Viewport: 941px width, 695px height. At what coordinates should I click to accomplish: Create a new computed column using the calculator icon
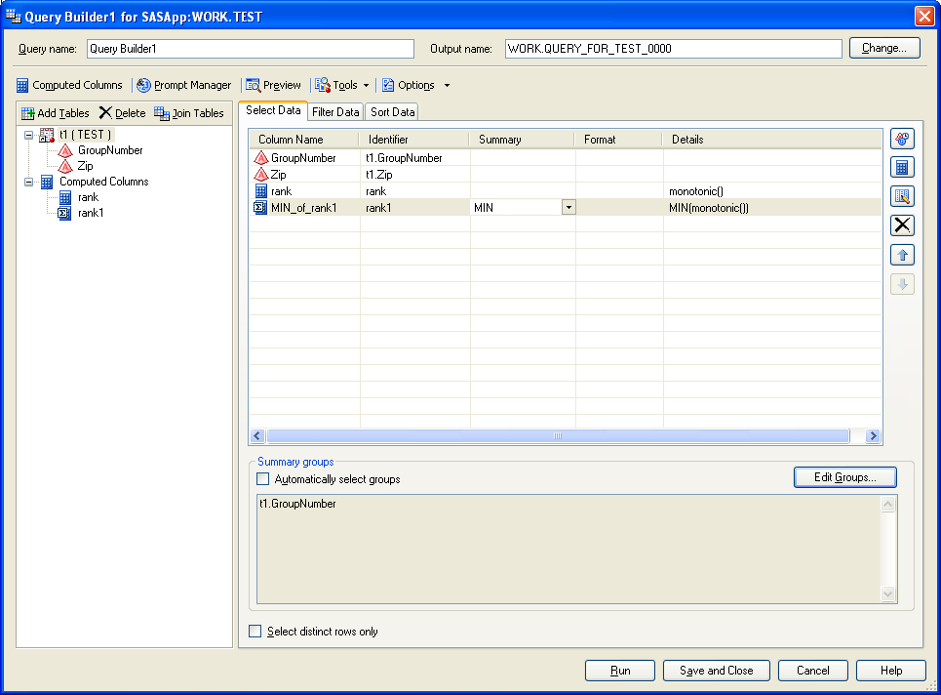pyautogui.click(x=902, y=167)
